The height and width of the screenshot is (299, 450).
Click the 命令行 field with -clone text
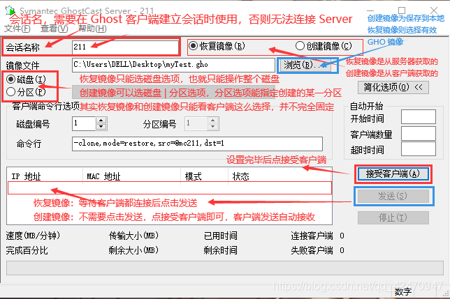click(x=197, y=144)
